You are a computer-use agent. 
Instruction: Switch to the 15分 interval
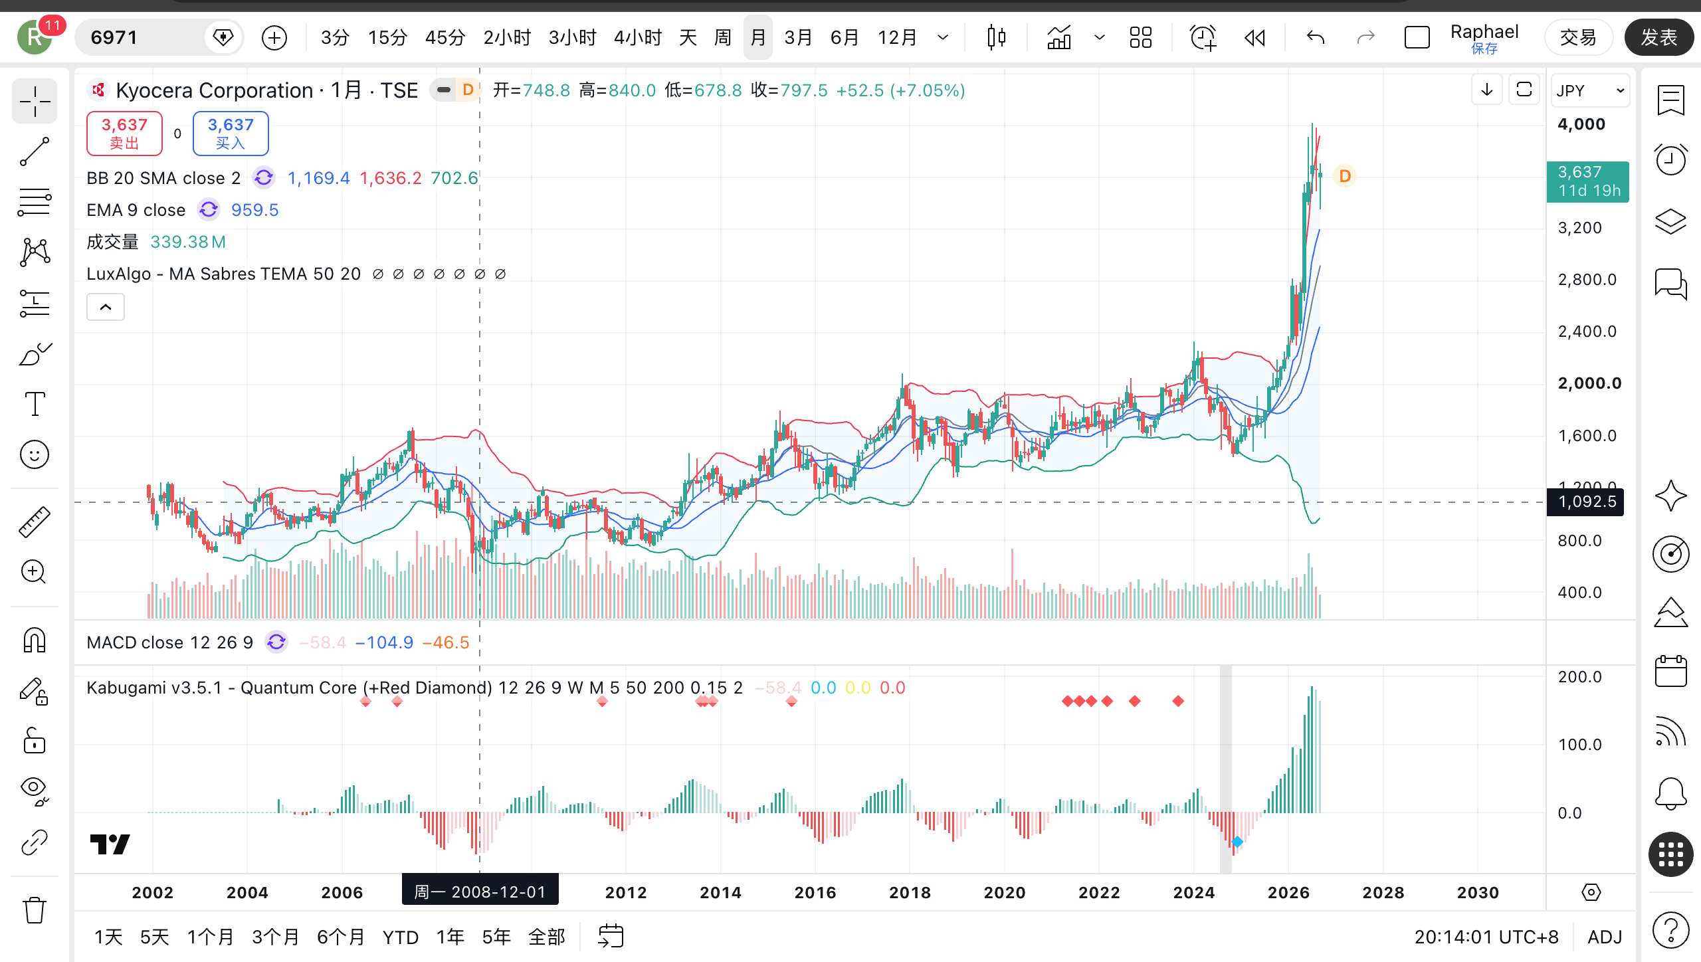coord(387,37)
